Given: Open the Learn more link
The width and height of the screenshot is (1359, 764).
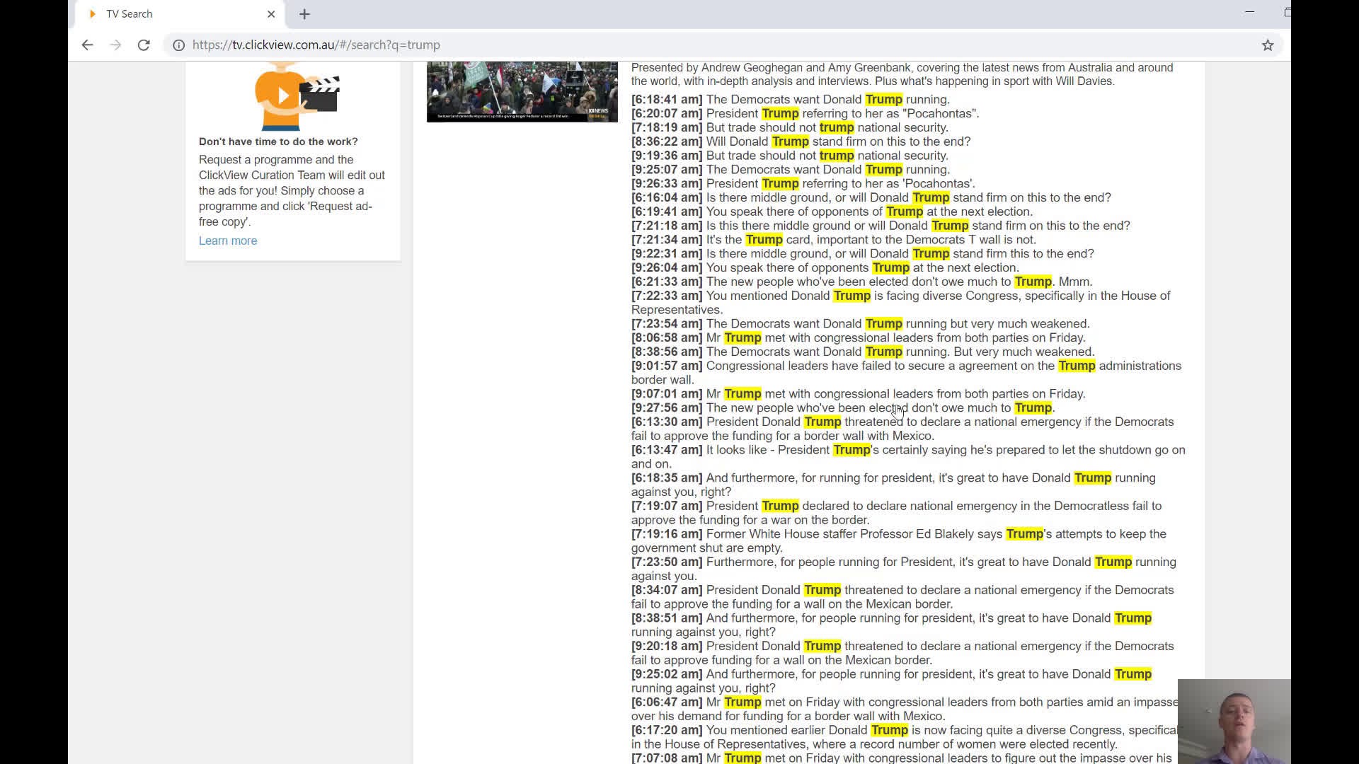Looking at the screenshot, I should (x=227, y=241).
